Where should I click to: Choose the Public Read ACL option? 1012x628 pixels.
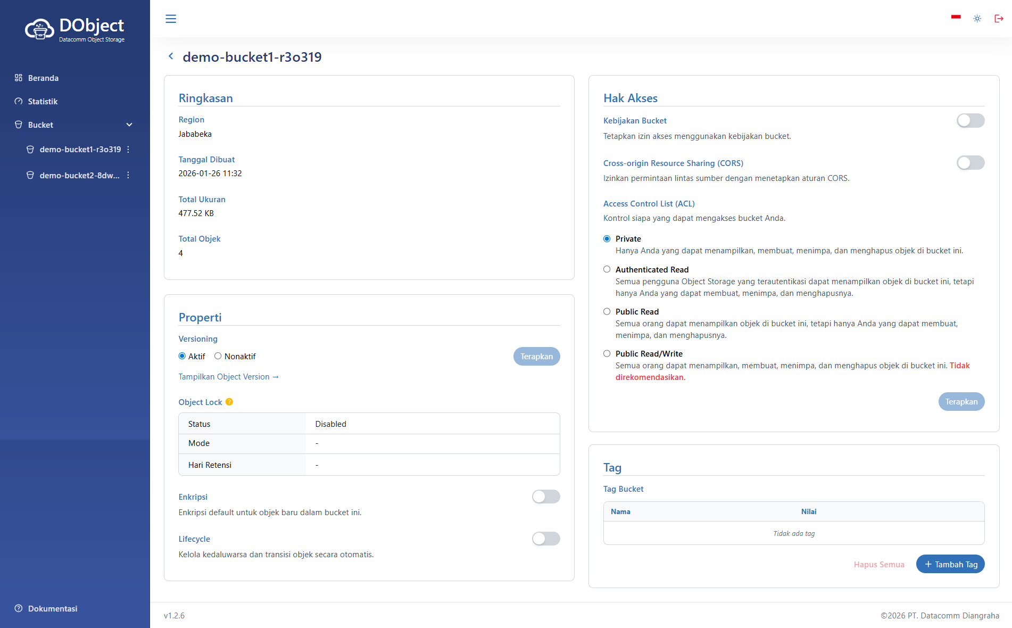click(x=607, y=311)
